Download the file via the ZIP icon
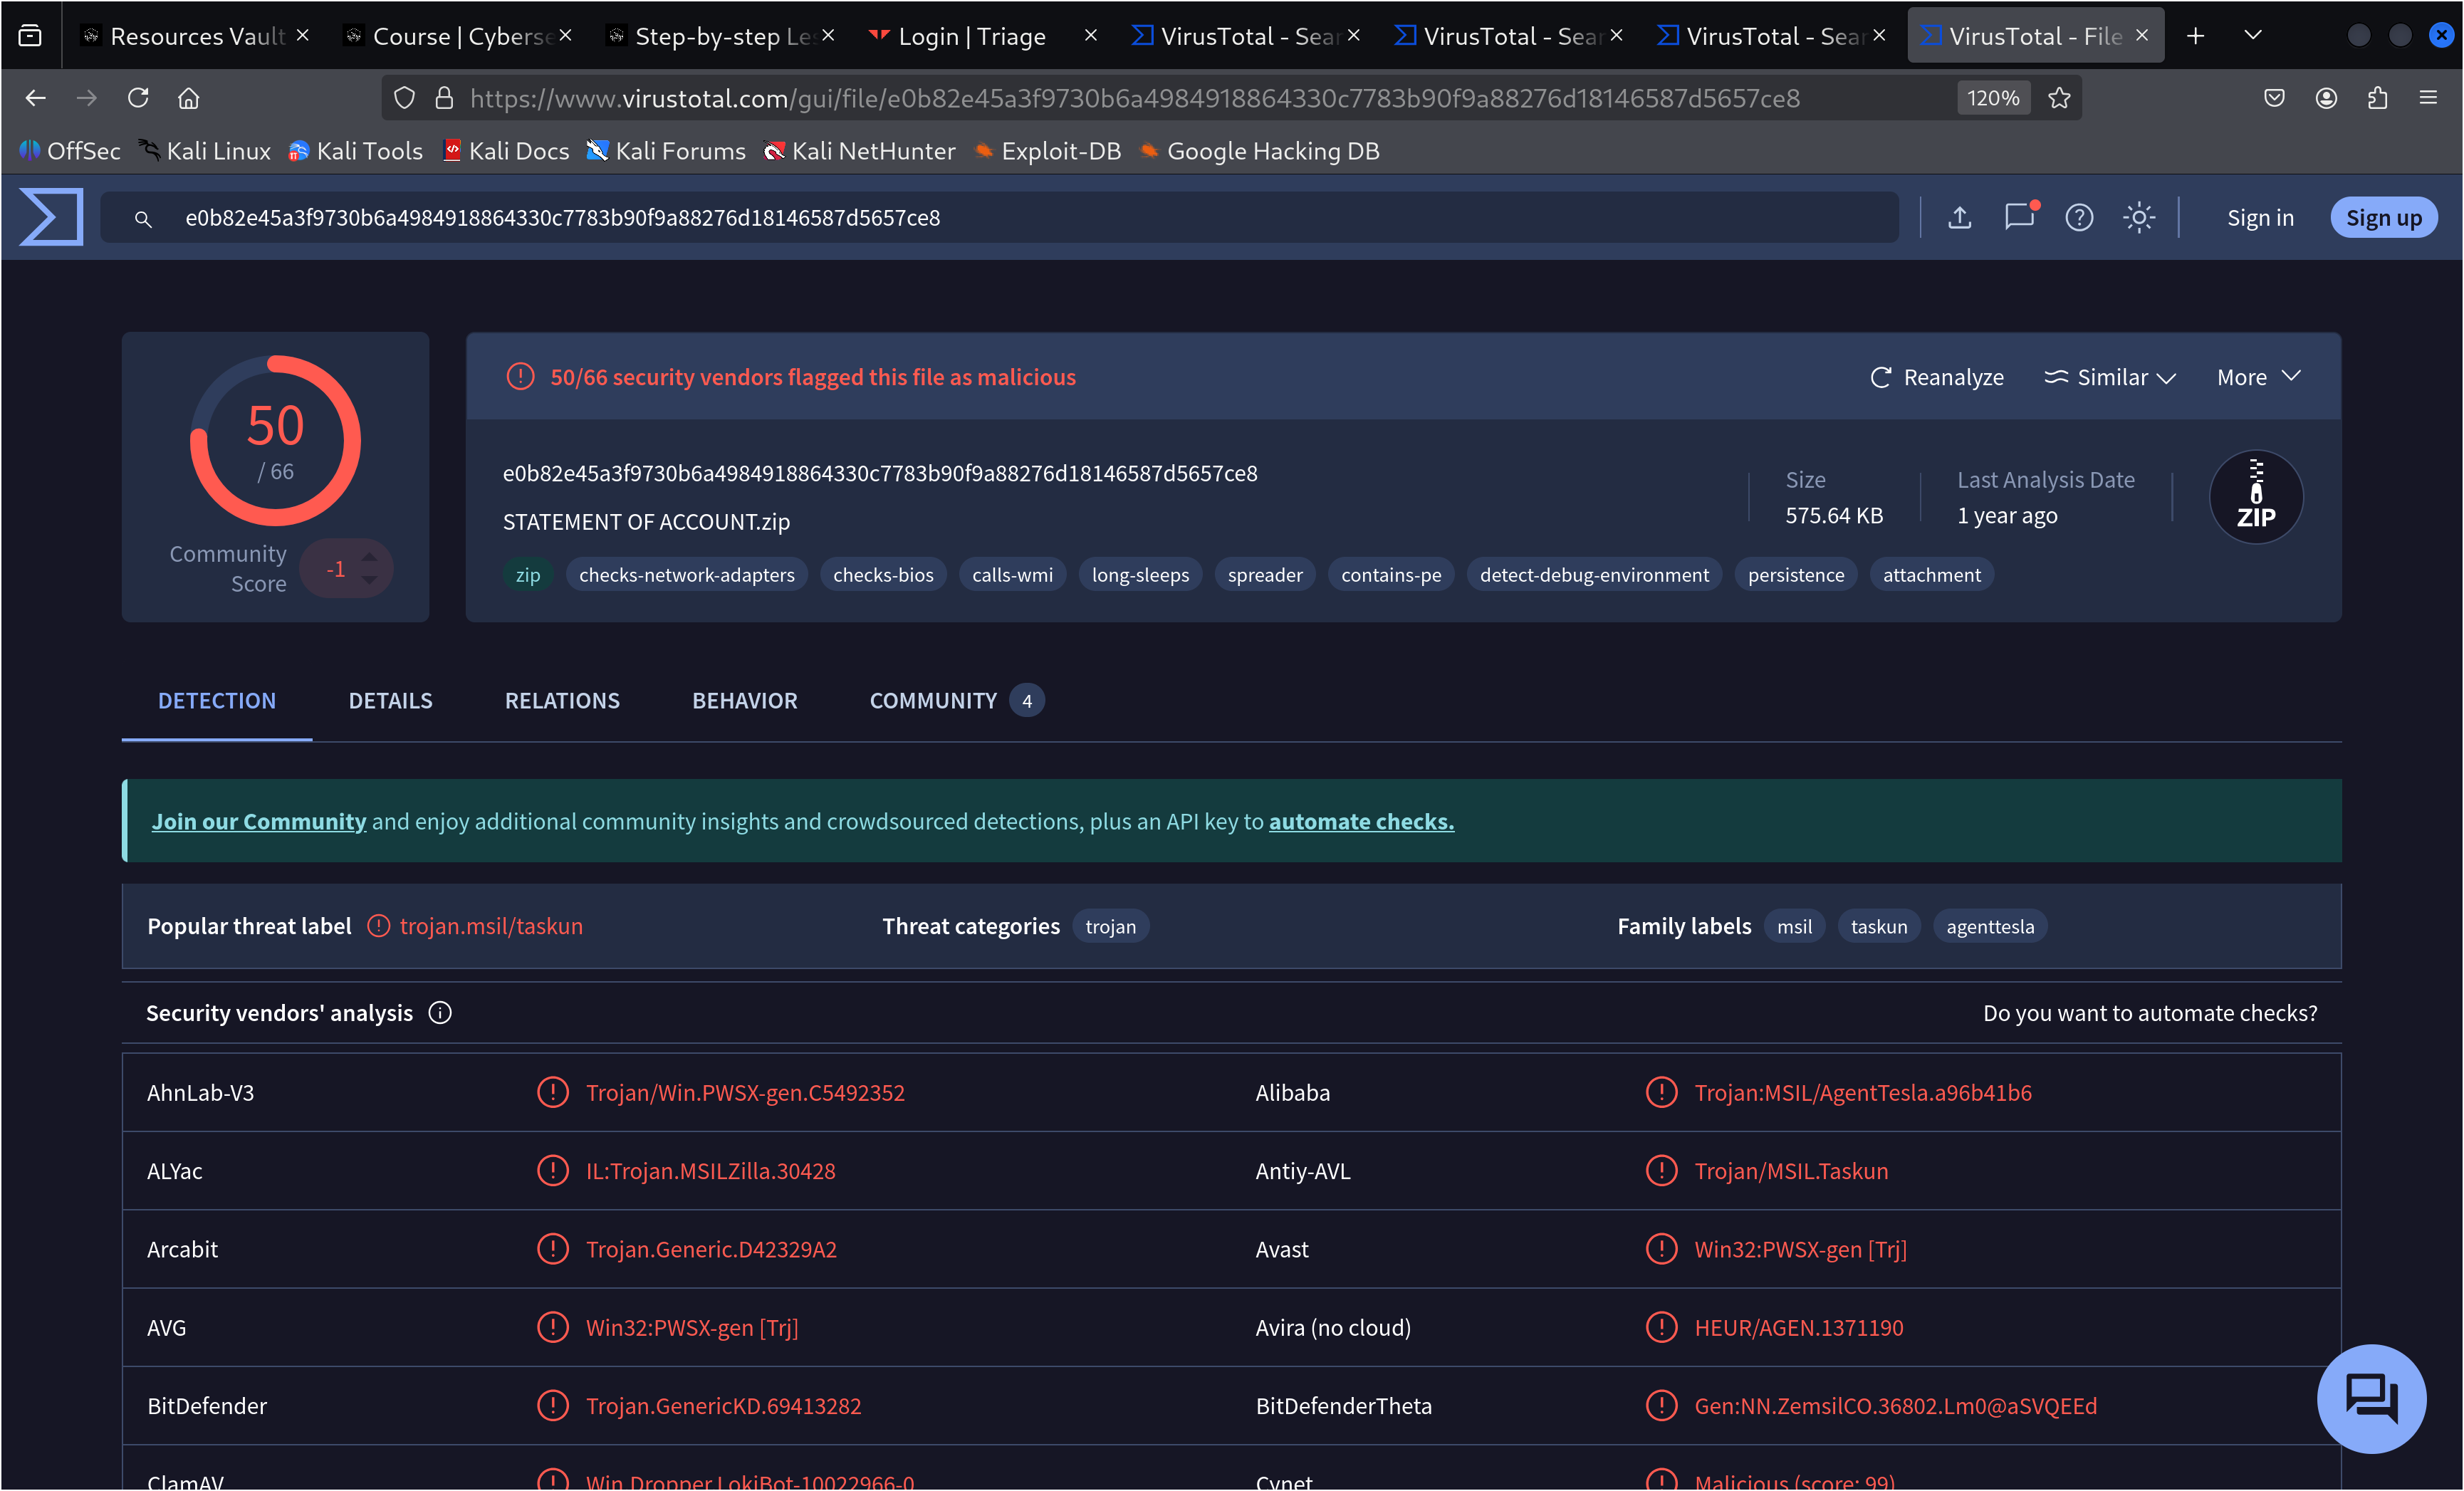 point(2256,497)
